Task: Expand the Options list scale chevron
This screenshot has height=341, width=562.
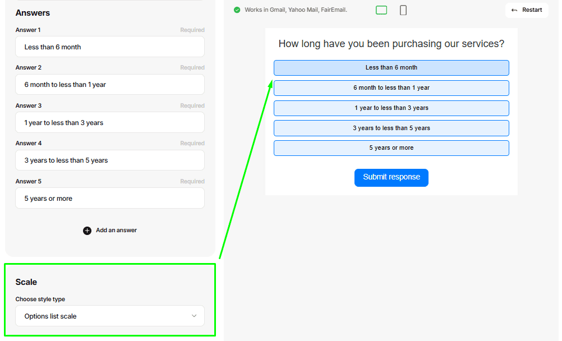Action: (x=194, y=316)
